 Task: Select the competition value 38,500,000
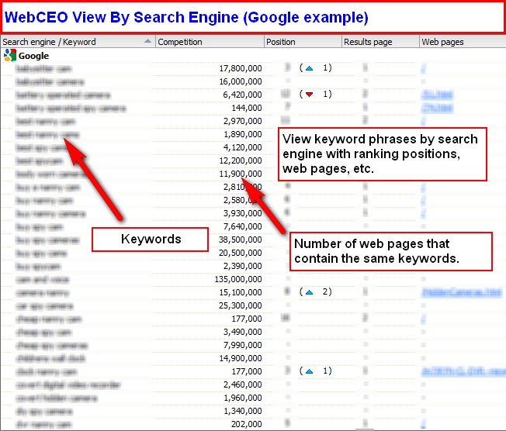coord(241,240)
